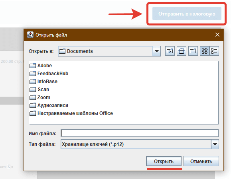The width and height of the screenshot is (231, 179).
Task: Expand the Documents location dropdown arrow
Action: tap(157, 51)
